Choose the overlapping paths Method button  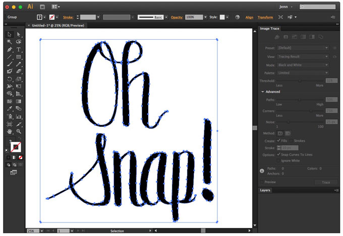pyautogui.click(x=288, y=133)
